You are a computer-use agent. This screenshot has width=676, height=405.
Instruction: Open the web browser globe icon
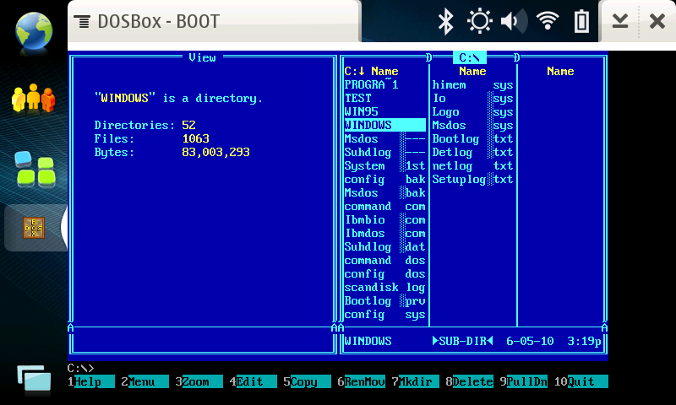click(x=34, y=31)
